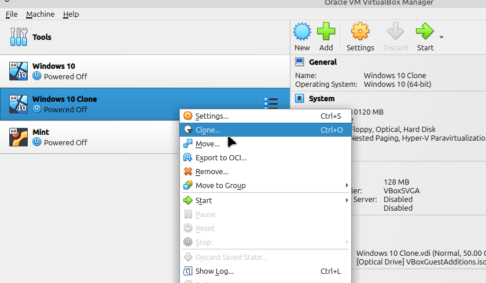Expand the Start submenu arrow
The height and width of the screenshot is (283, 486).
point(347,200)
